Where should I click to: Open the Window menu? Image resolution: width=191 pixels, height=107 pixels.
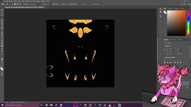[43, 1]
